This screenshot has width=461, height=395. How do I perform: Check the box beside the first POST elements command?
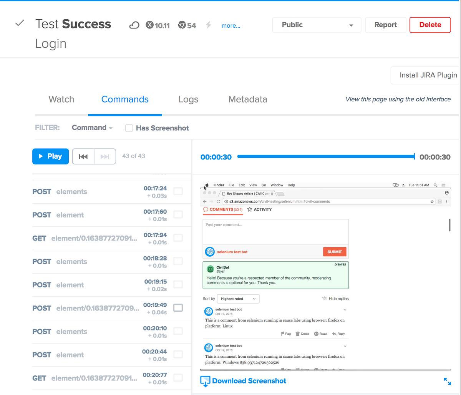(x=178, y=191)
